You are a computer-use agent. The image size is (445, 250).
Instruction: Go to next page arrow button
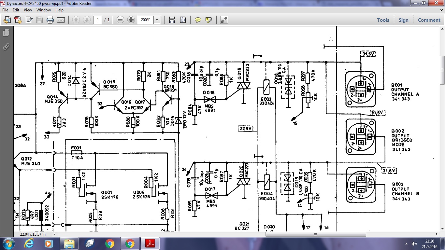pyautogui.click(x=87, y=20)
